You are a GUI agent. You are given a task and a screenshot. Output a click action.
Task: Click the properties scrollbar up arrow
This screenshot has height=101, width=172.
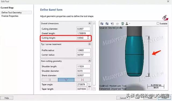pos(94,23)
